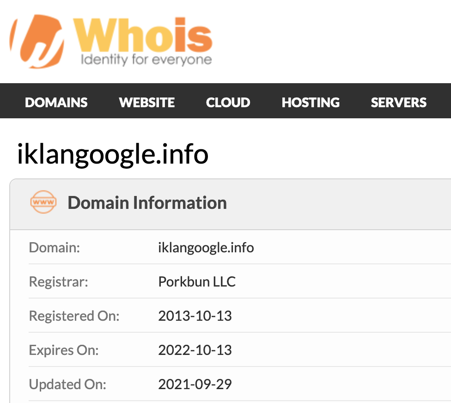Click the 'Updated On:' field label

[x=67, y=384]
